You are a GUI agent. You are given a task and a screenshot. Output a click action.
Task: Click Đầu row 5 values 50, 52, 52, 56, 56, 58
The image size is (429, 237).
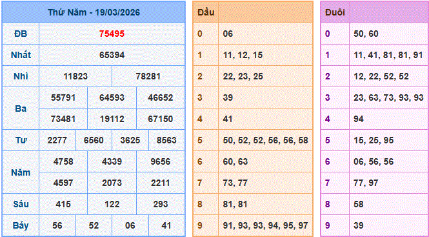click(266, 140)
